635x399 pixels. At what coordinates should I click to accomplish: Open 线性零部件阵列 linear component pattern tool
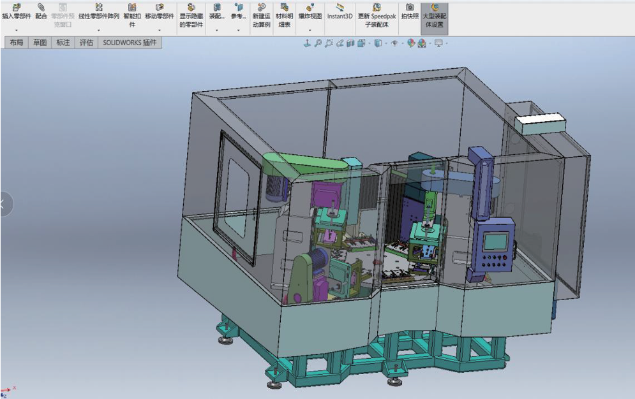point(98,8)
